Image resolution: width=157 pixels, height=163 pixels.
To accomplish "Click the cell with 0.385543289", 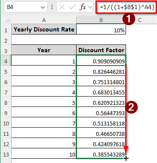I will coord(101,154).
